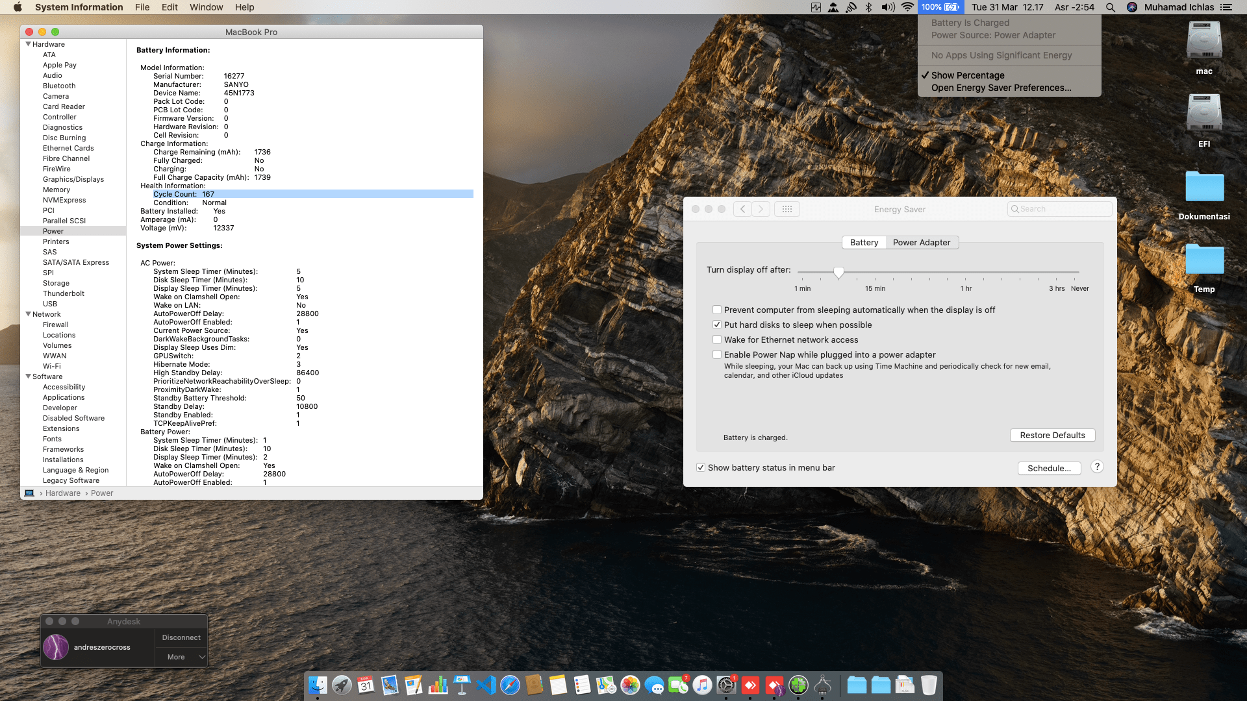Image resolution: width=1247 pixels, height=701 pixels.
Task: Click the Schedule... button
Action: (x=1049, y=468)
